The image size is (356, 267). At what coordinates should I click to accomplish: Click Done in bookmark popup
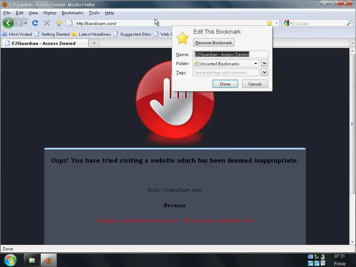(x=225, y=84)
